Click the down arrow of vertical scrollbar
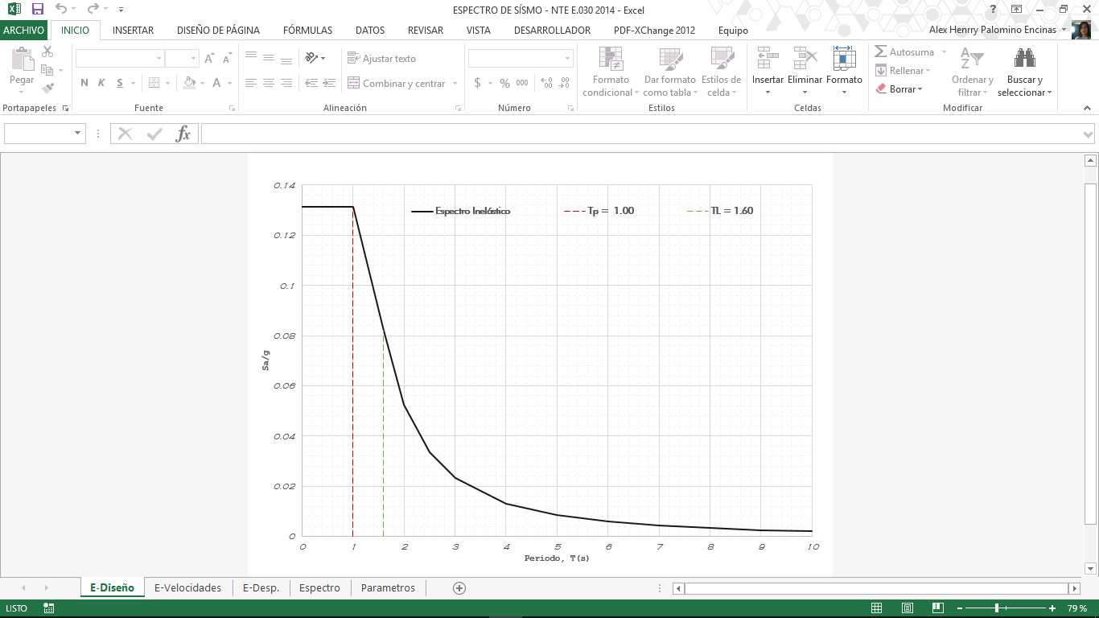The width and height of the screenshot is (1099, 618). [1090, 567]
